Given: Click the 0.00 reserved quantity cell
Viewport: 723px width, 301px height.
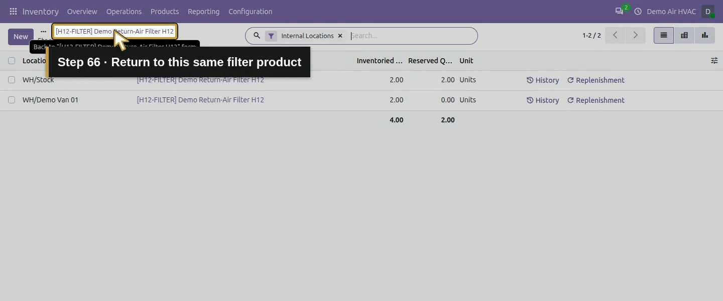Looking at the screenshot, I should click(x=448, y=100).
